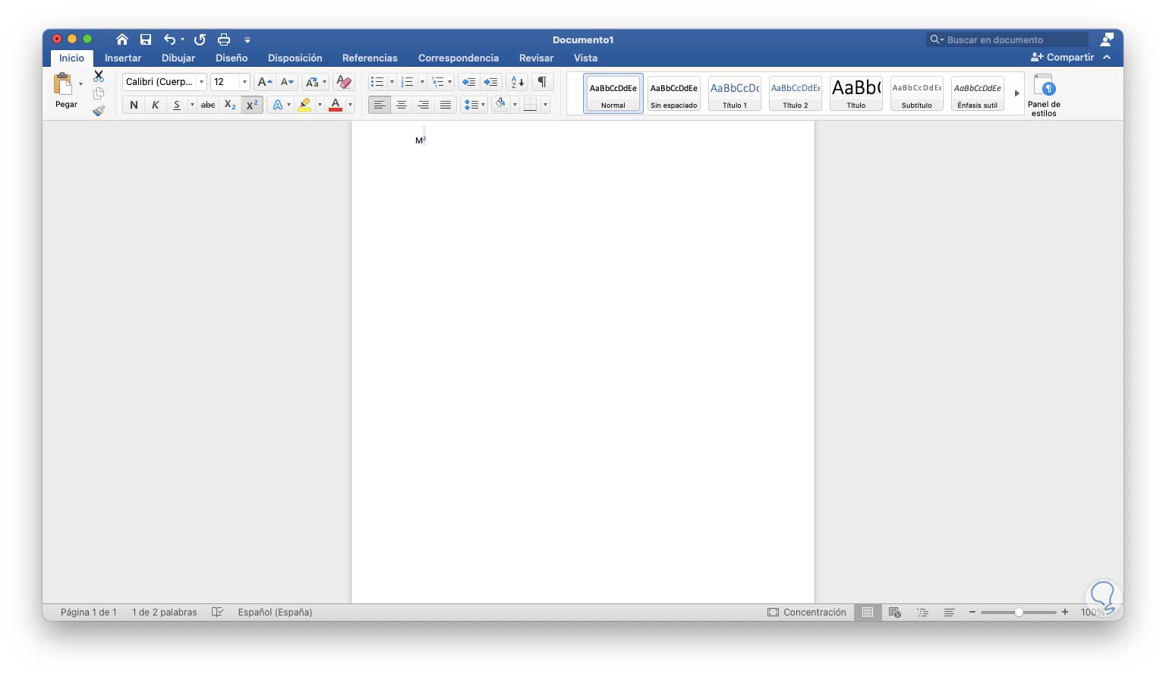Increase the font size

(264, 82)
